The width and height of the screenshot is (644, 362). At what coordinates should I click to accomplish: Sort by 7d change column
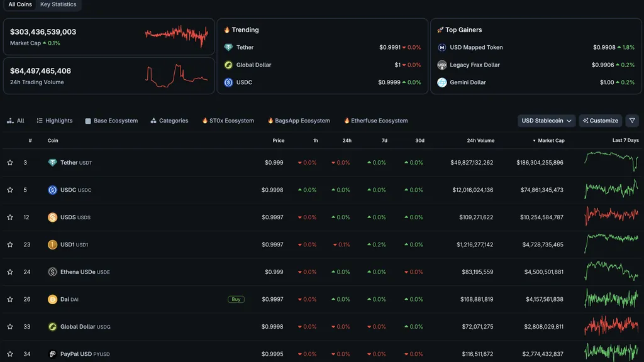384,140
